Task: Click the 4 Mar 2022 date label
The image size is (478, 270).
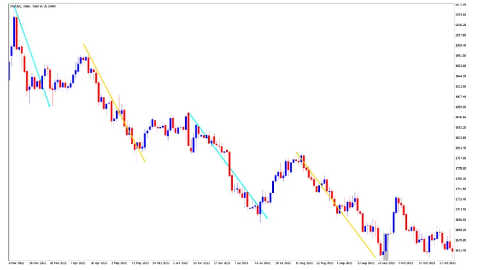Action: coord(17,263)
